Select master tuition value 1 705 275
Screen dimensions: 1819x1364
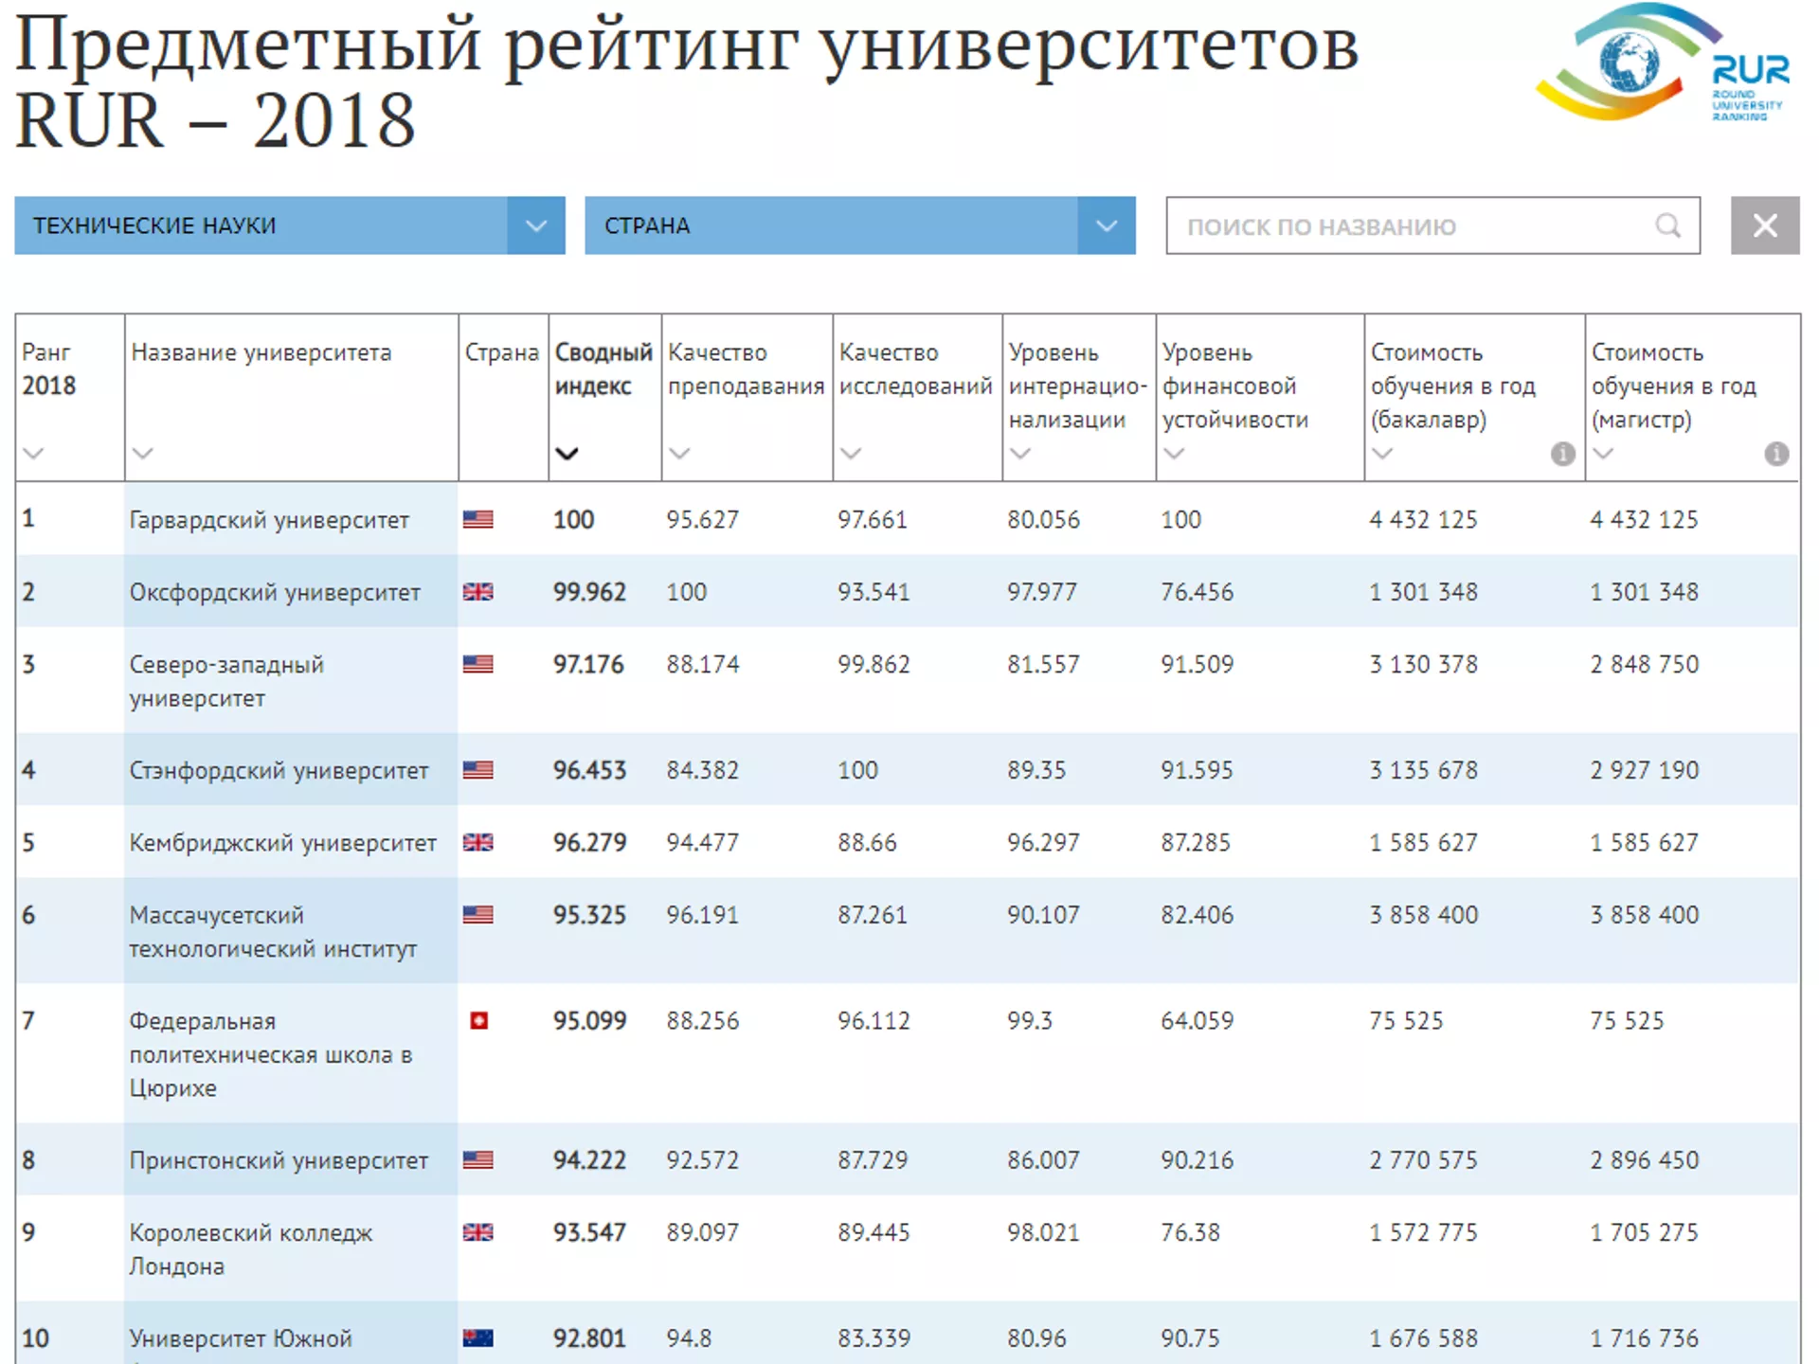pyautogui.click(x=1645, y=1232)
